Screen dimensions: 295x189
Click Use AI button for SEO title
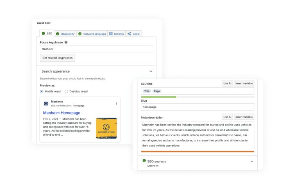[x=227, y=83]
